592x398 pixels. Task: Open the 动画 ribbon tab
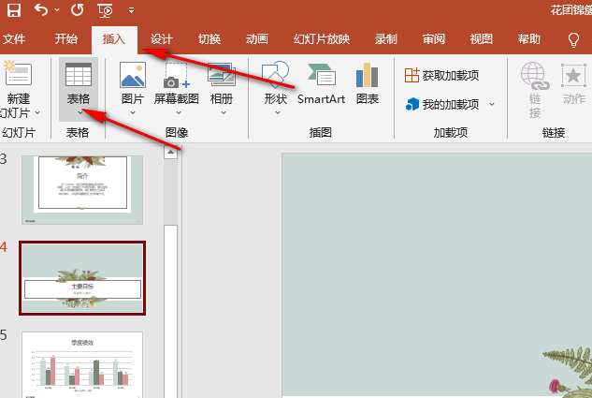point(256,39)
